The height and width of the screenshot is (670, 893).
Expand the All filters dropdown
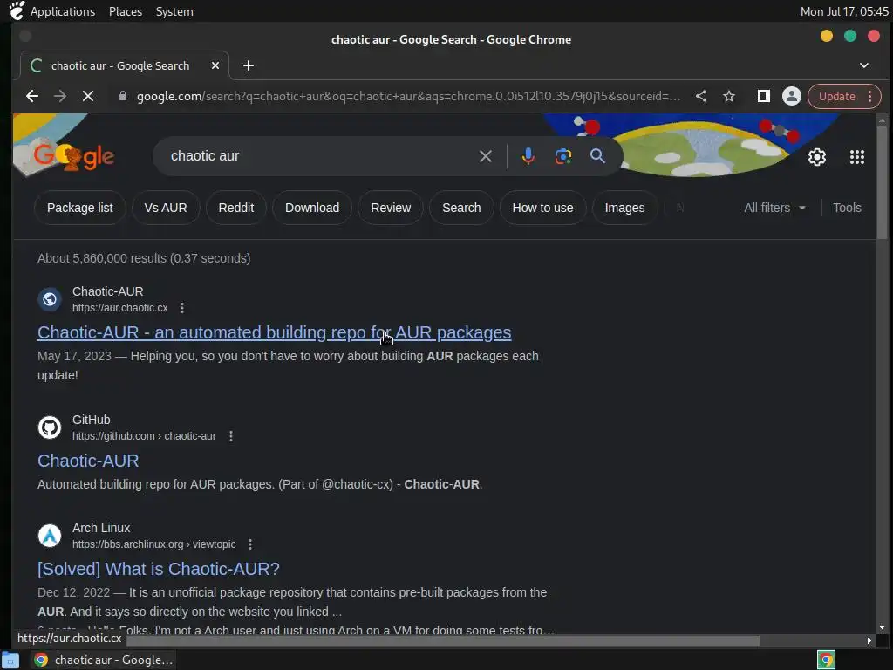point(774,208)
